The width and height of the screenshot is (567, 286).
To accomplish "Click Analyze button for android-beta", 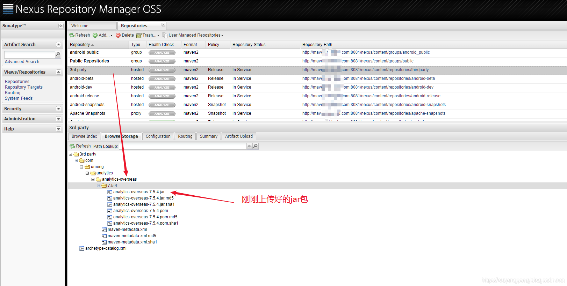I will pos(162,79).
